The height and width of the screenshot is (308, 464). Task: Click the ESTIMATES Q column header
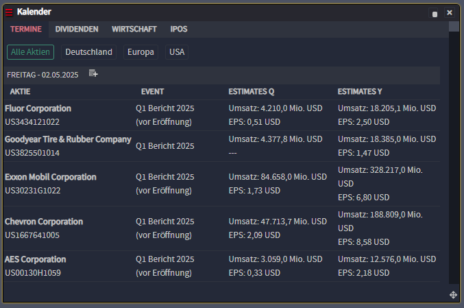coord(252,91)
